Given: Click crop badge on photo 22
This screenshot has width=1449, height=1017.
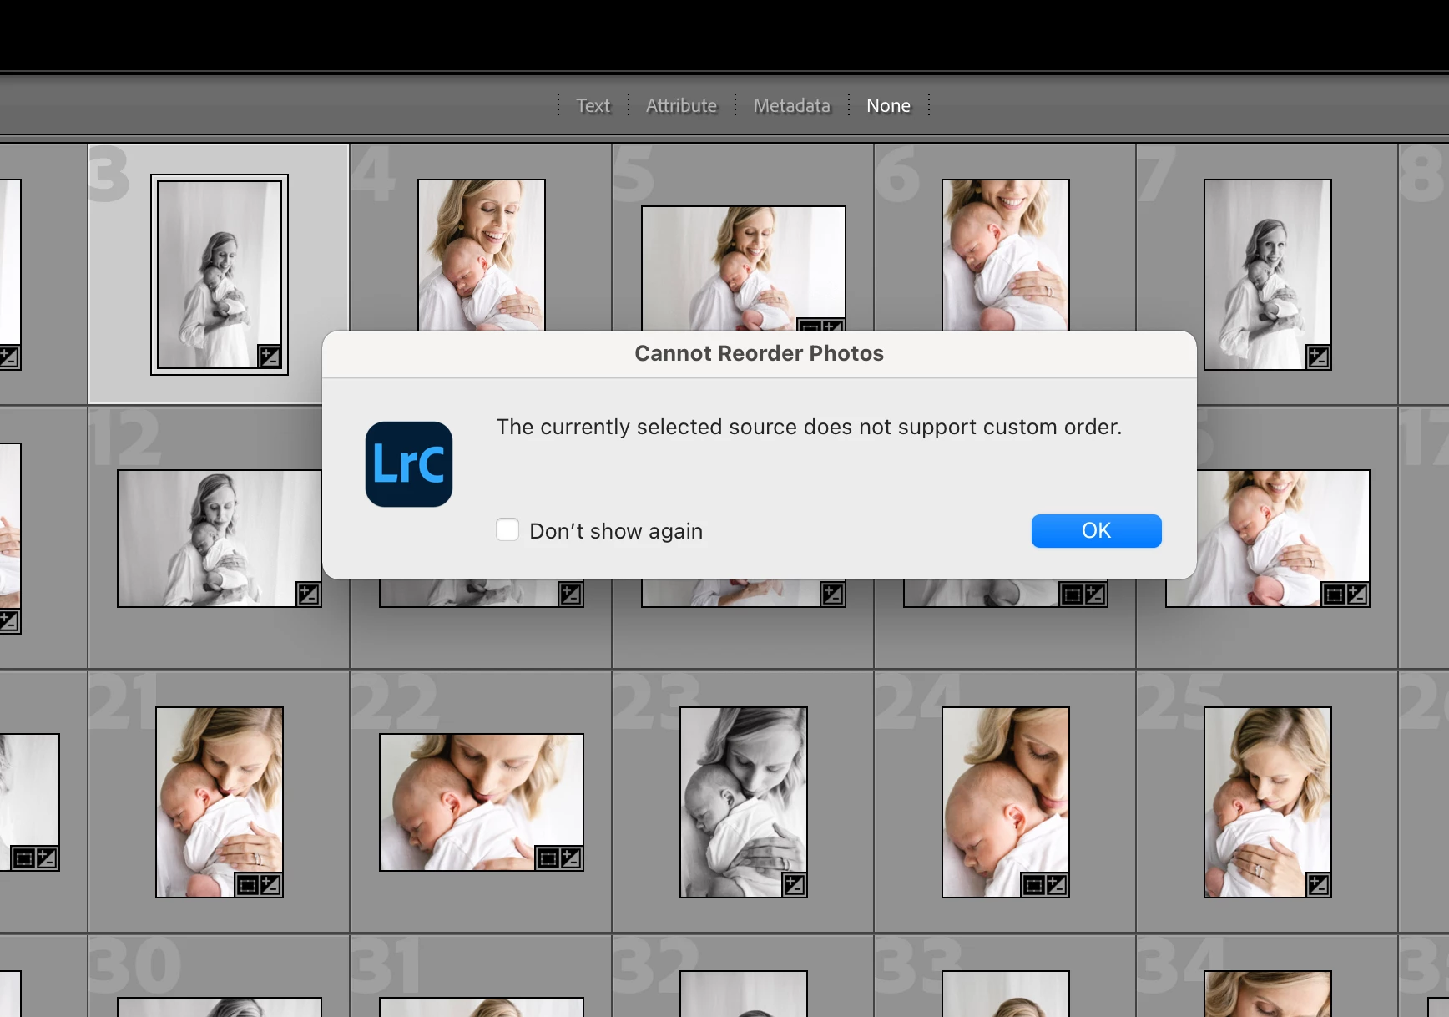Looking at the screenshot, I should 548,858.
